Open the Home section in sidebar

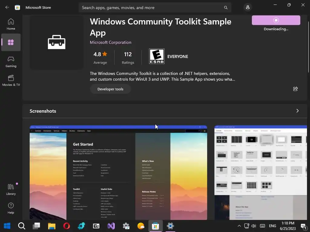(11, 24)
